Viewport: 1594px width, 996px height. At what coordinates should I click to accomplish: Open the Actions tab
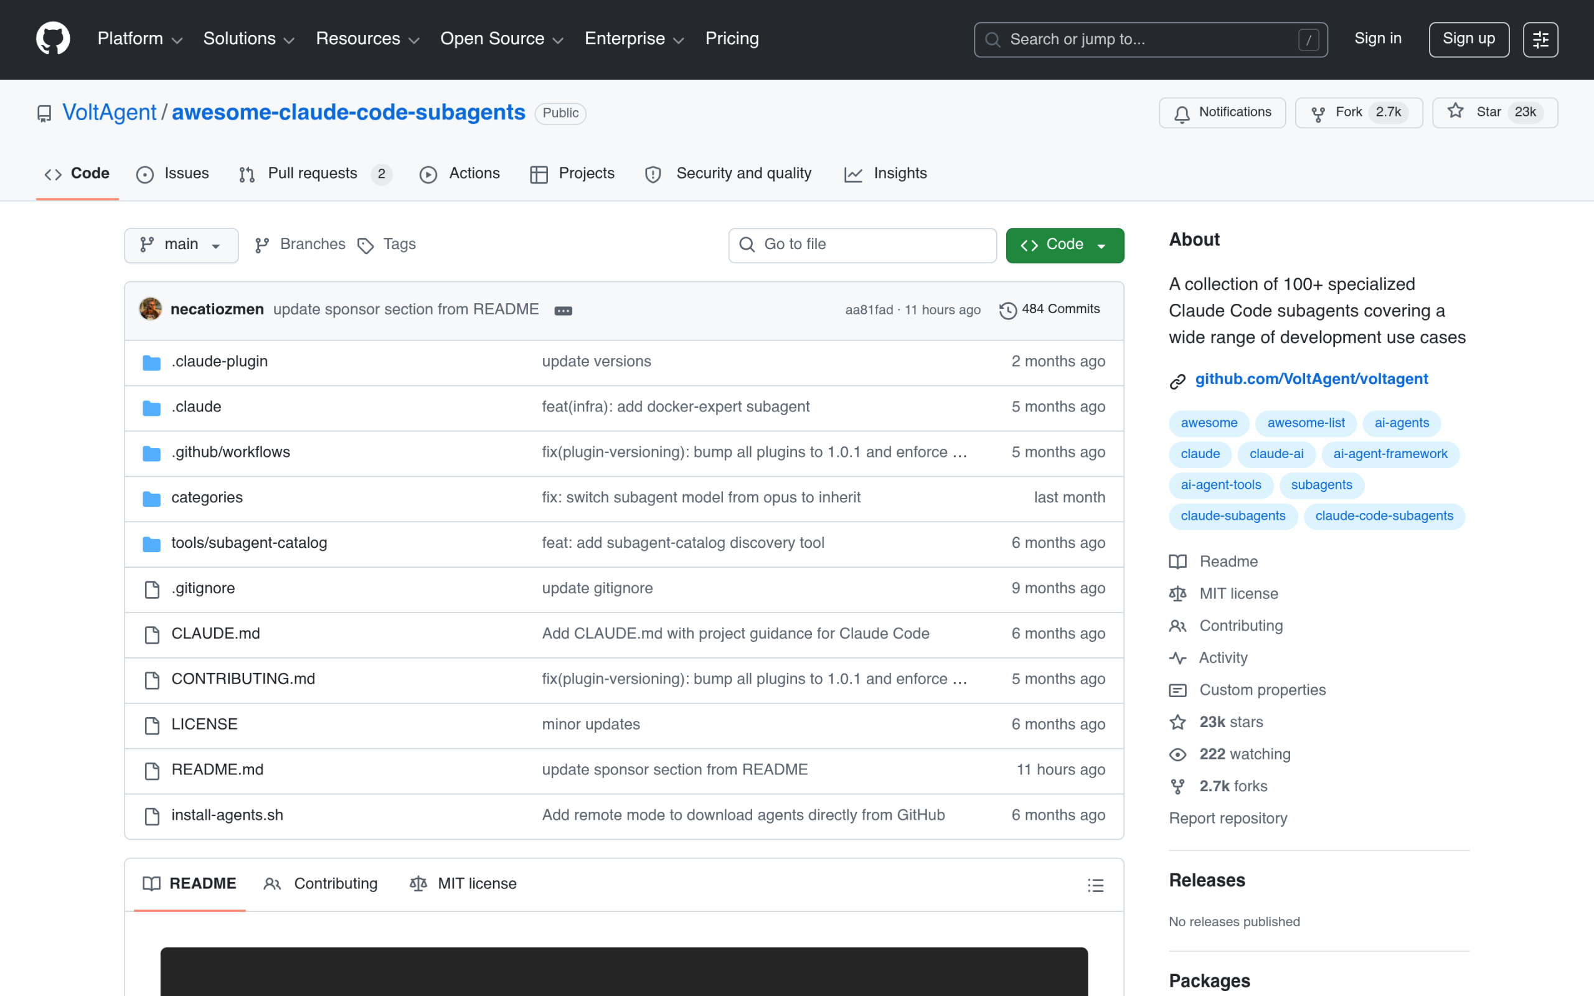click(460, 174)
